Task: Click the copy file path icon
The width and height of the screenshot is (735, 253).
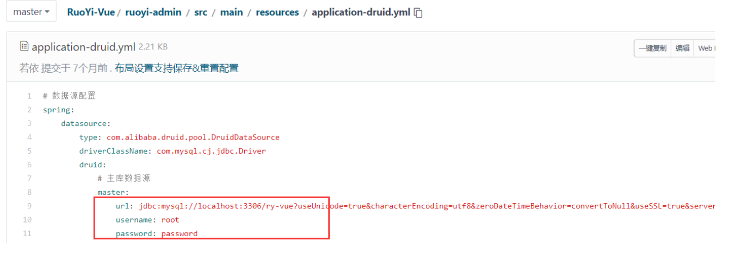Action: (x=418, y=13)
